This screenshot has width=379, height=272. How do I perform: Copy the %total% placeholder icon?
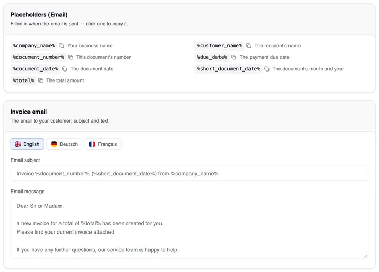point(41,80)
